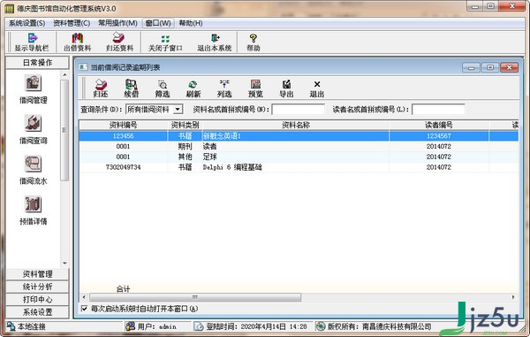Click sidebar scroll down arrow

click(64, 263)
